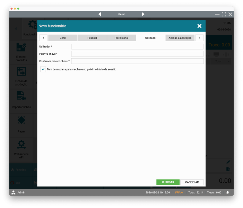Click the Webservice API icon
This screenshot has height=208, width=243.
point(21,145)
